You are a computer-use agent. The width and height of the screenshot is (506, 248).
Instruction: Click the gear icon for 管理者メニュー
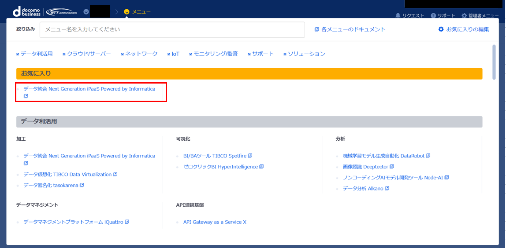tap(464, 16)
